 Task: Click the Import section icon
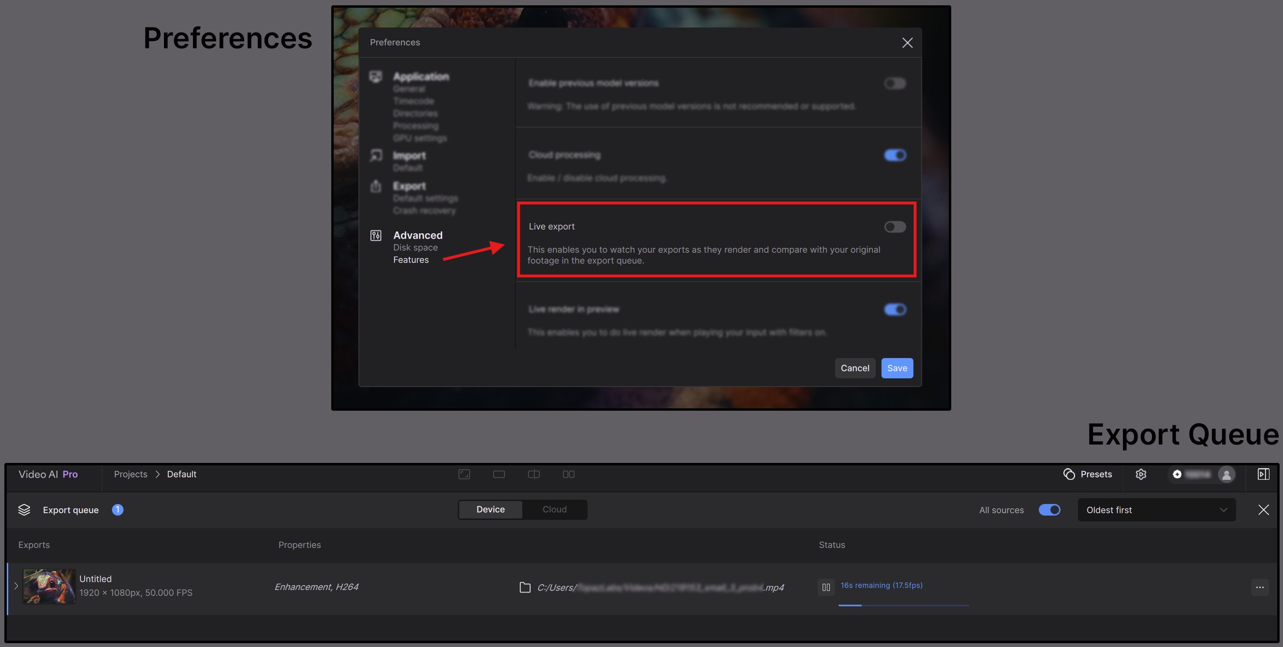pyautogui.click(x=376, y=156)
